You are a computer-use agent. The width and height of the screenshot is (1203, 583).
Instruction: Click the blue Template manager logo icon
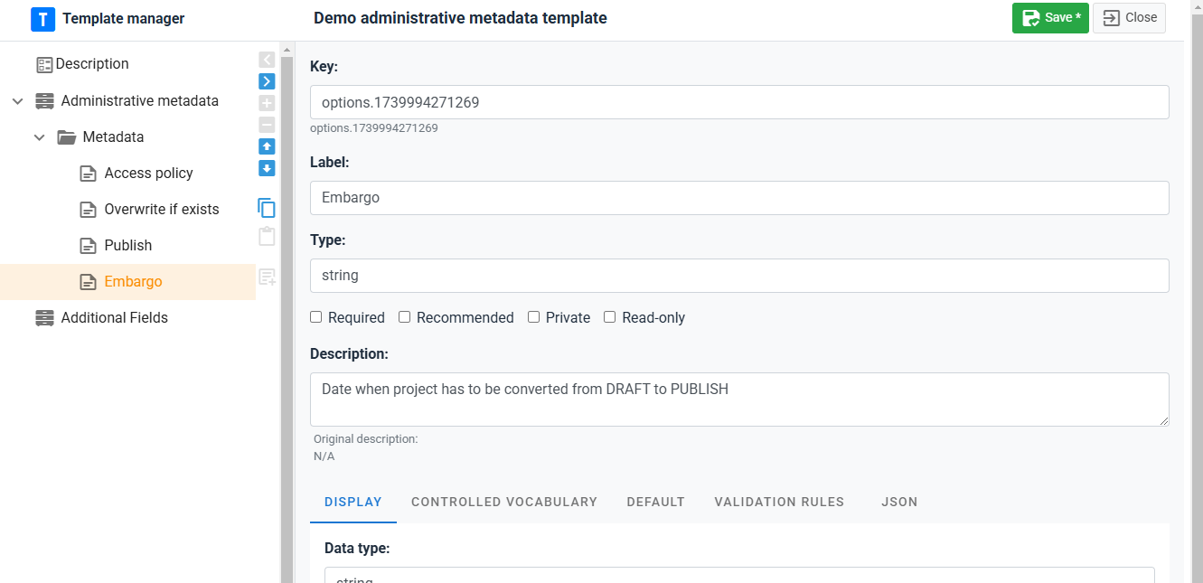click(42, 19)
